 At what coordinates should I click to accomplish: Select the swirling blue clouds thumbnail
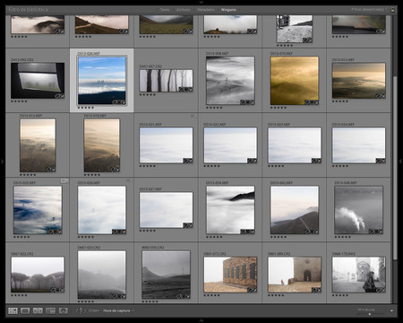[38, 210]
